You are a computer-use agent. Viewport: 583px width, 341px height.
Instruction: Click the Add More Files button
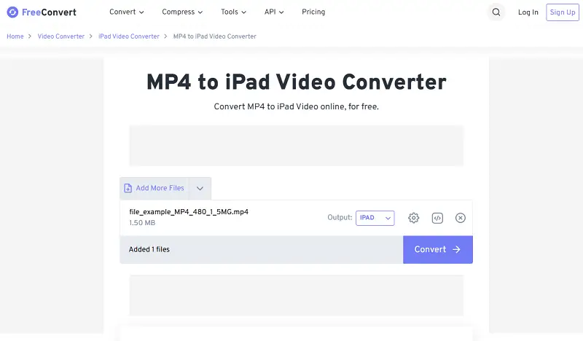[x=154, y=188]
